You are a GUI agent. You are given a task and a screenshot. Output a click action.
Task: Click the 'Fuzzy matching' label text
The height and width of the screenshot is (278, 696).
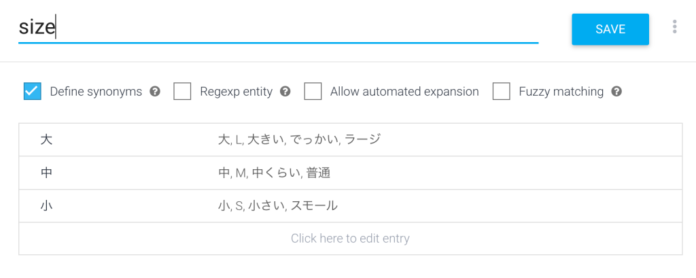[561, 91]
